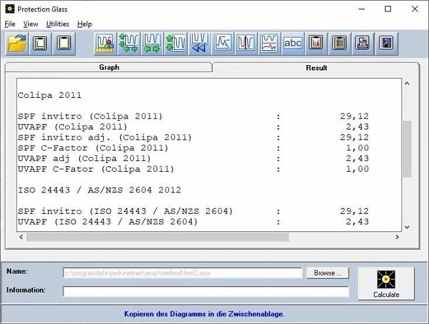Image resolution: width=429 pixels, height=324 pixels.
Task: Click vertical scale icon with up-down green arrows
Action: [176, 44]
